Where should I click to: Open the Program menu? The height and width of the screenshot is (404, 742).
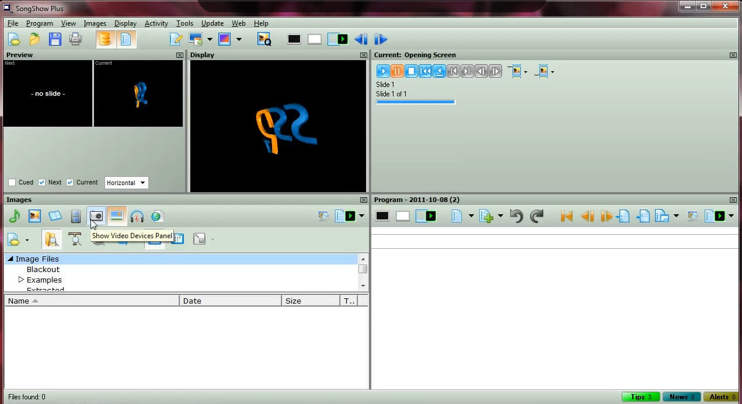(39, 23)
